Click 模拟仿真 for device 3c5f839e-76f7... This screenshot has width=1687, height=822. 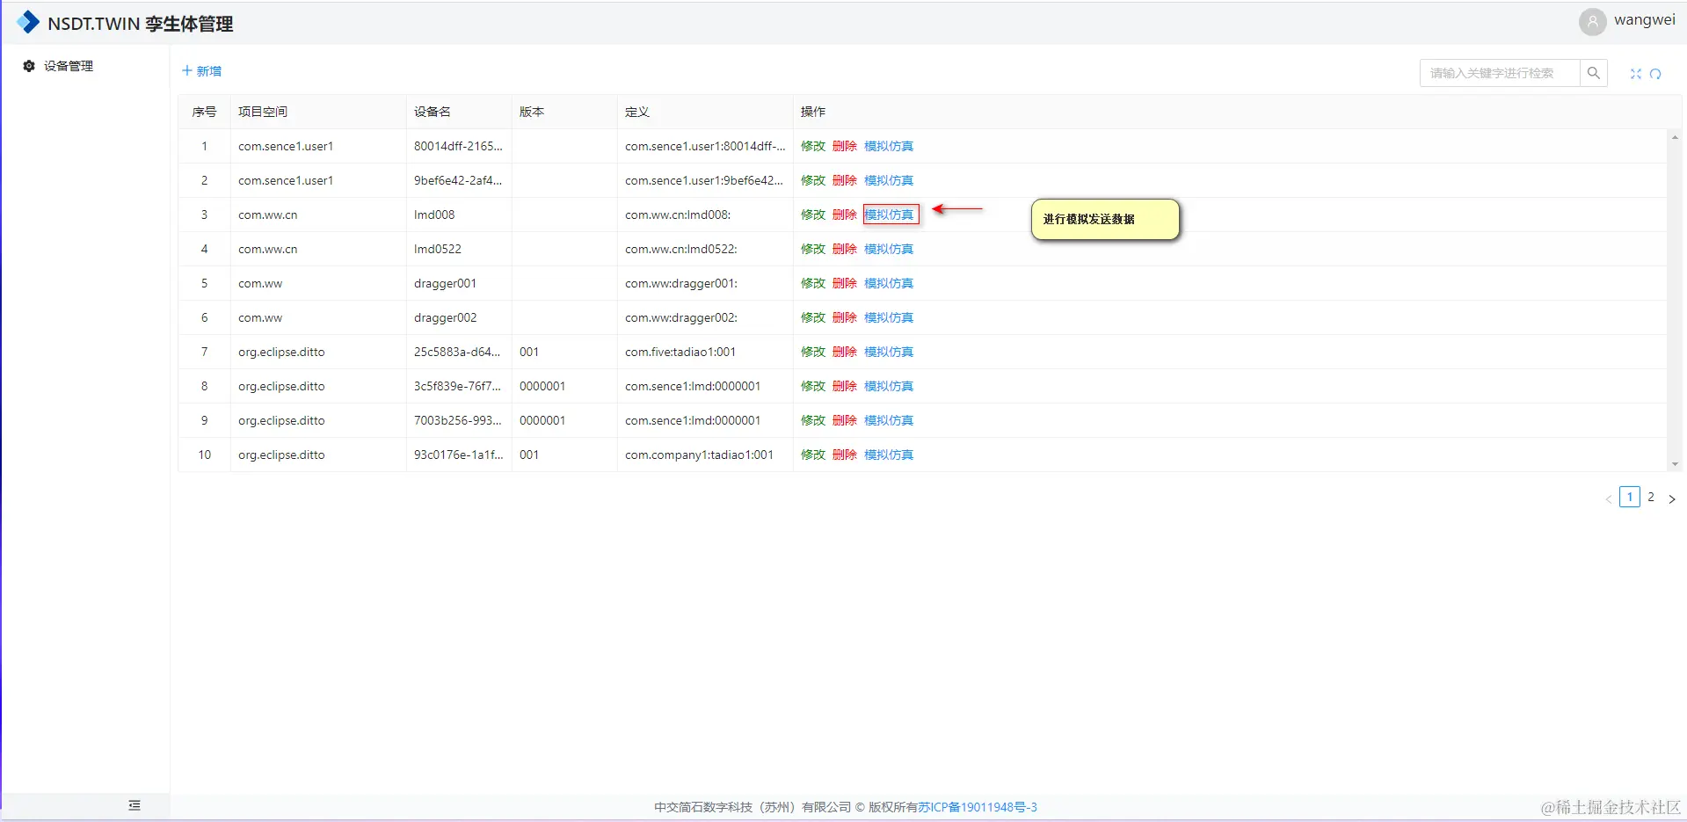pyautogui.click(x=889, y=386)
